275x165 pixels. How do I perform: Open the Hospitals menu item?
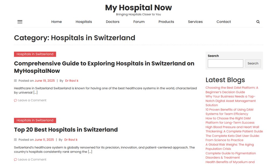click(x=84, y=22)
